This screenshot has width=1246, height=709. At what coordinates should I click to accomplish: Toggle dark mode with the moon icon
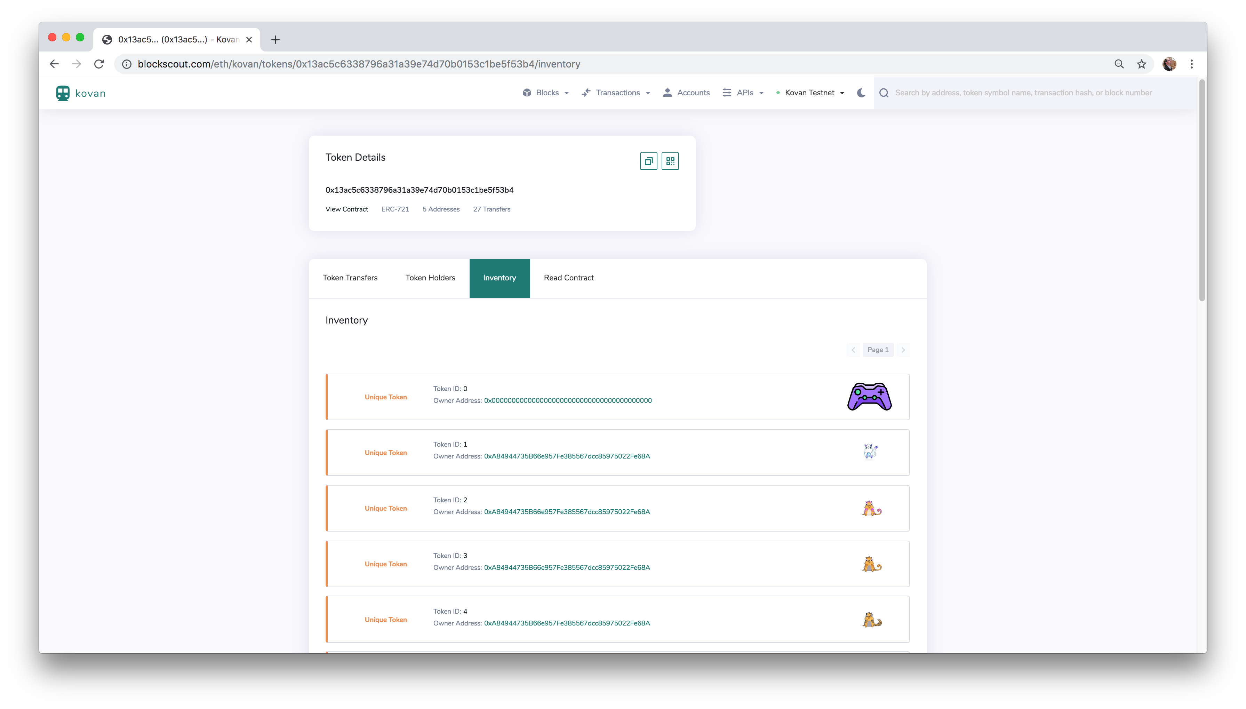[x=861, y=93]
